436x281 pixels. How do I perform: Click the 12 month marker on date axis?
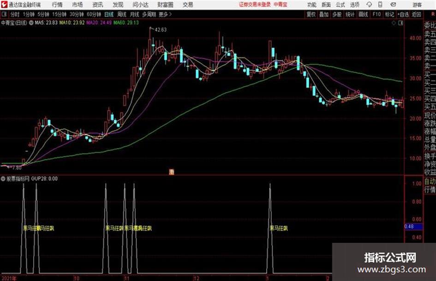196,278
